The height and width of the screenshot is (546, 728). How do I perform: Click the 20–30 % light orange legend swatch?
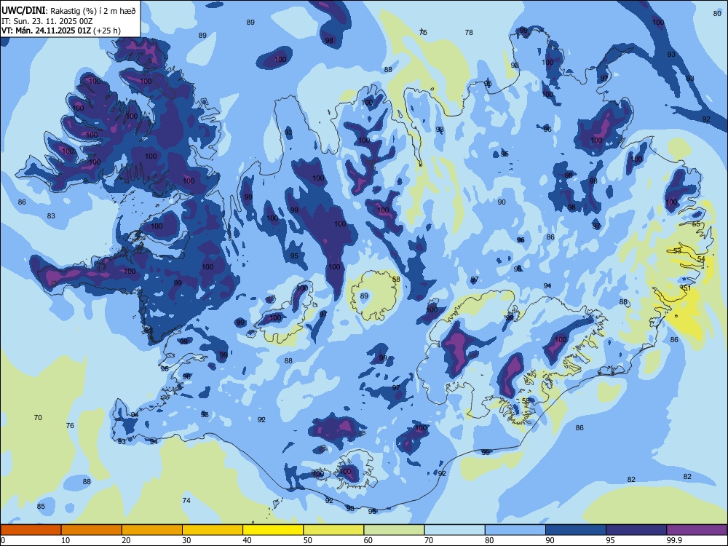pos(152,530)
